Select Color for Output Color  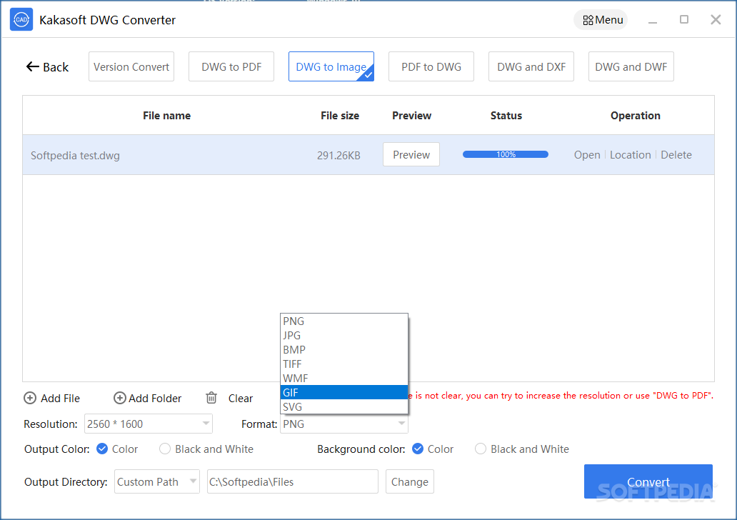pos(102,449)
